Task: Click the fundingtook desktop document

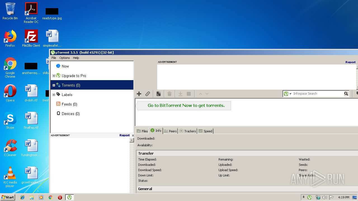Action: click(x=31, y=148)
